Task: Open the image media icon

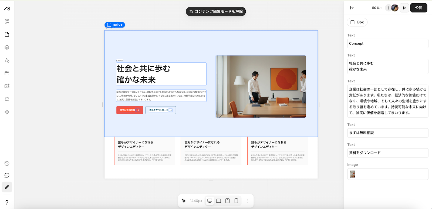Action: 7,86
